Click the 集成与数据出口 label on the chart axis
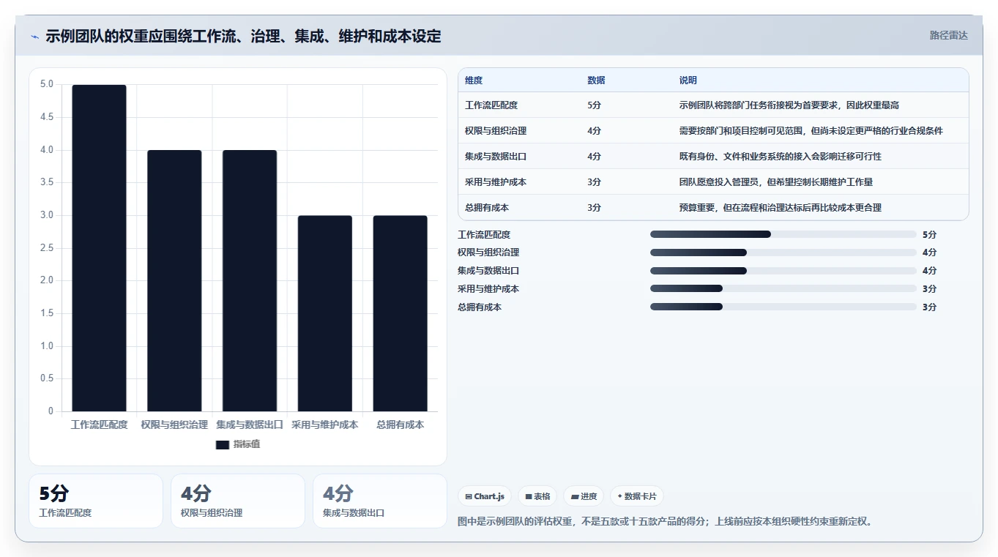This screenshot has width=998, height=557. click(250, 425)
